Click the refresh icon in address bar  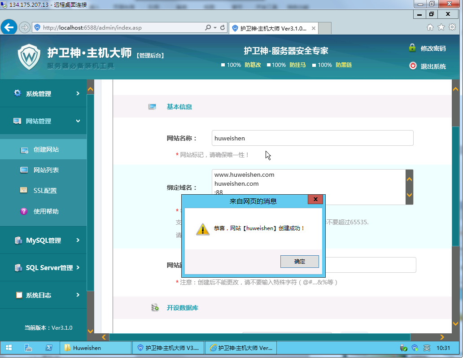(x=223, y=27)
